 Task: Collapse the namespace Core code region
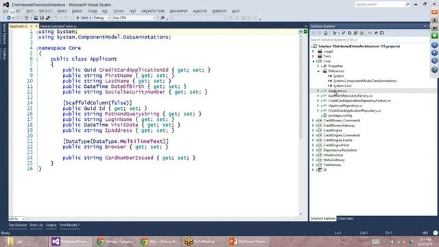click(x=36, y=48)
